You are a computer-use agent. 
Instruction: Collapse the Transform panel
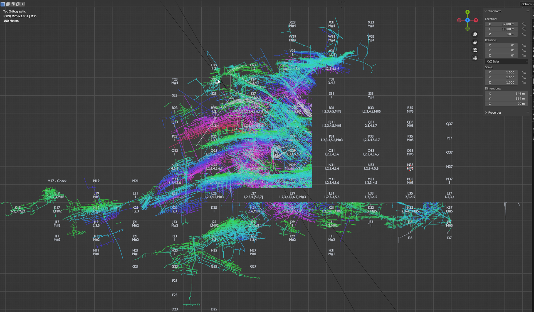coord(486,11)
